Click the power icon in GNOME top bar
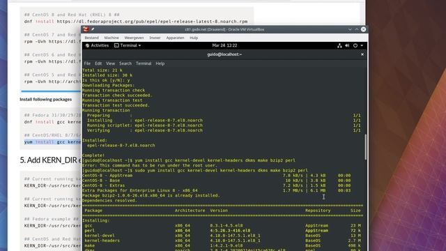446x251 pixels. 355,45
